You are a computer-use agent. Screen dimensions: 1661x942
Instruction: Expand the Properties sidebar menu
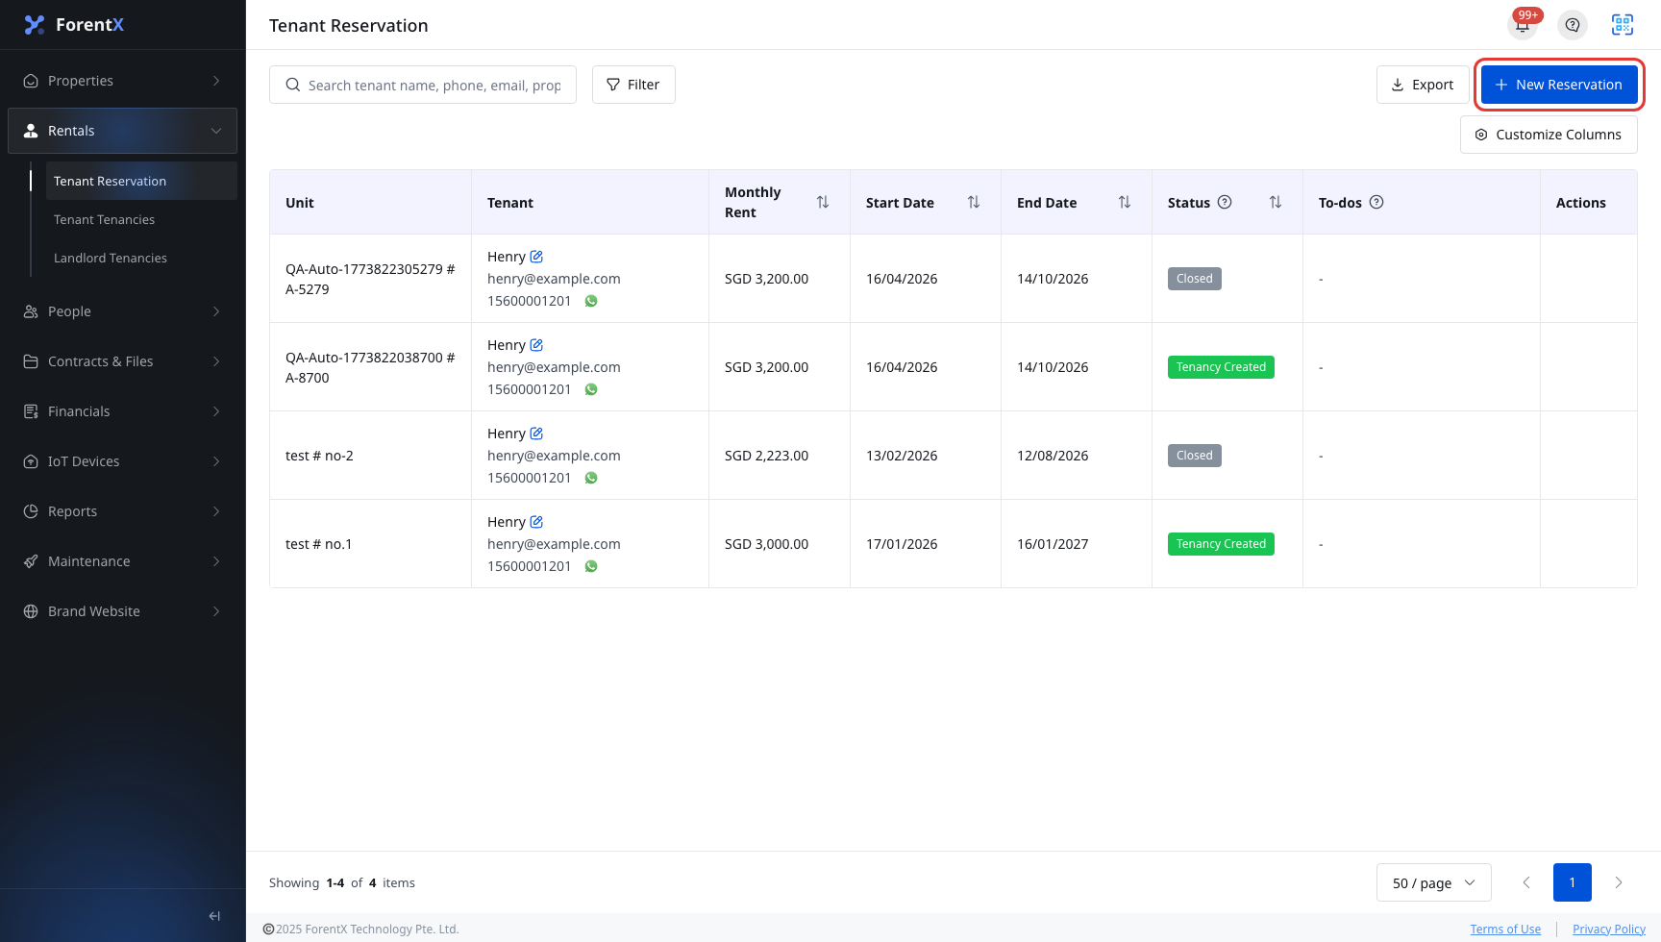[122, 81]
